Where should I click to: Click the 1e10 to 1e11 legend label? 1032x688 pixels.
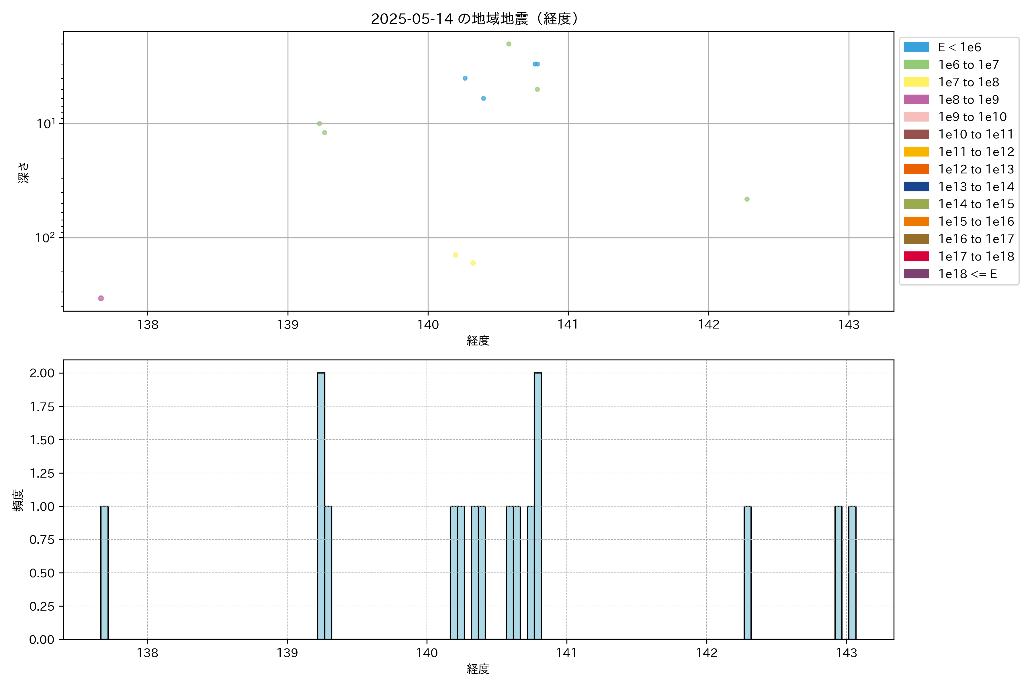[976, 134]
